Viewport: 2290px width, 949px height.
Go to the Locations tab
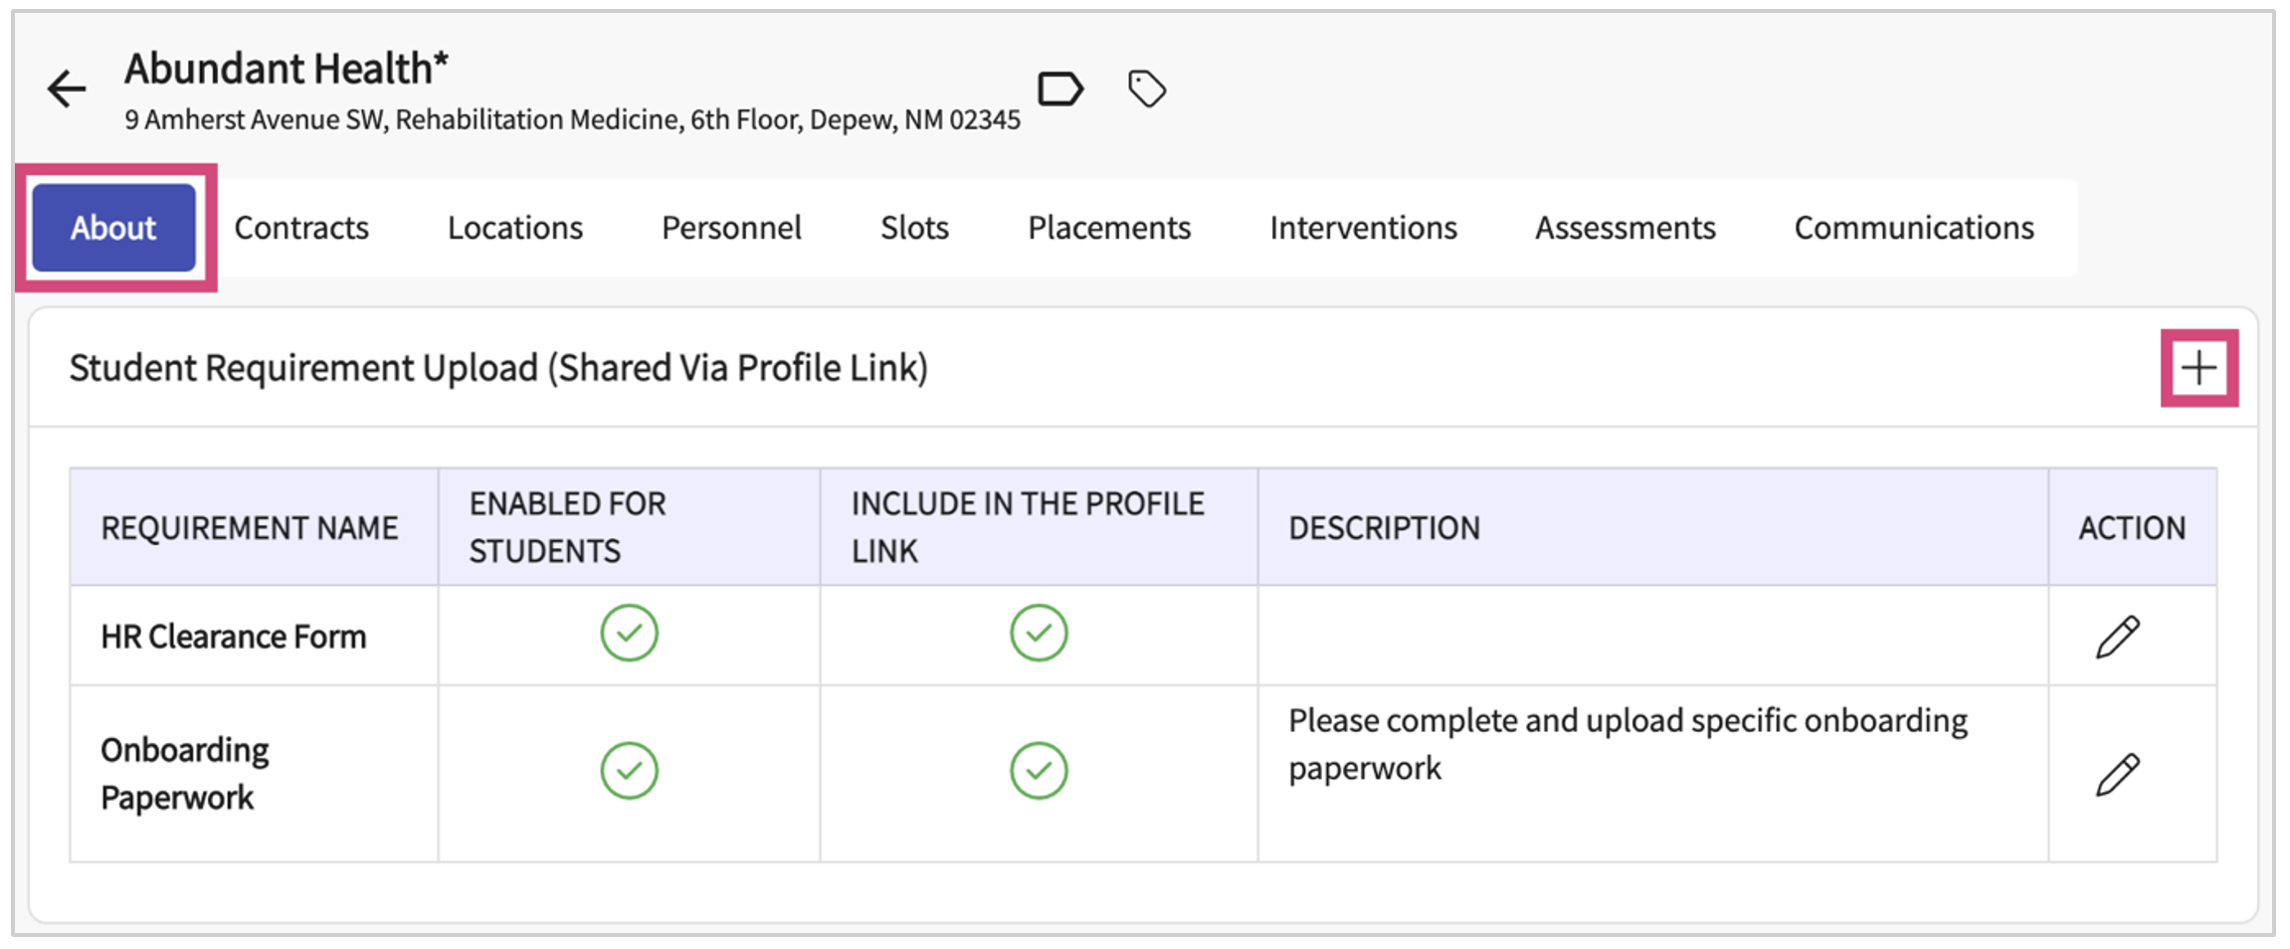point(514,228)
